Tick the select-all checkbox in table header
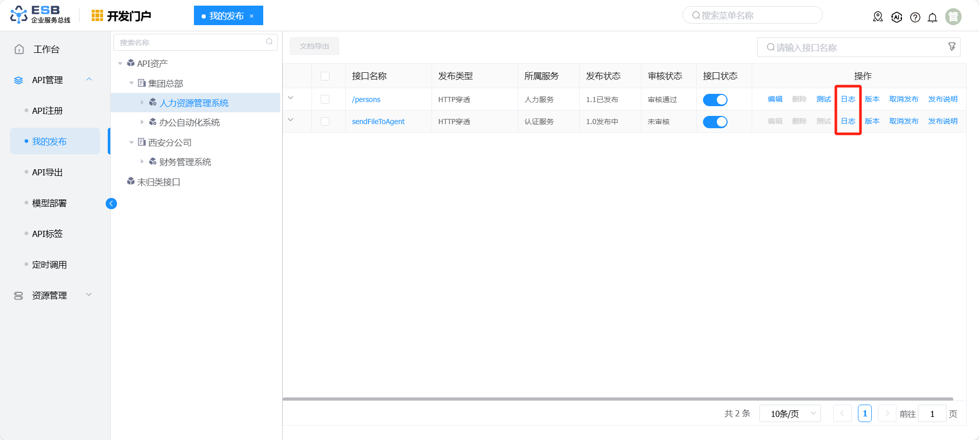This screenshot has width=979, height=440. (x=325, y=76)
